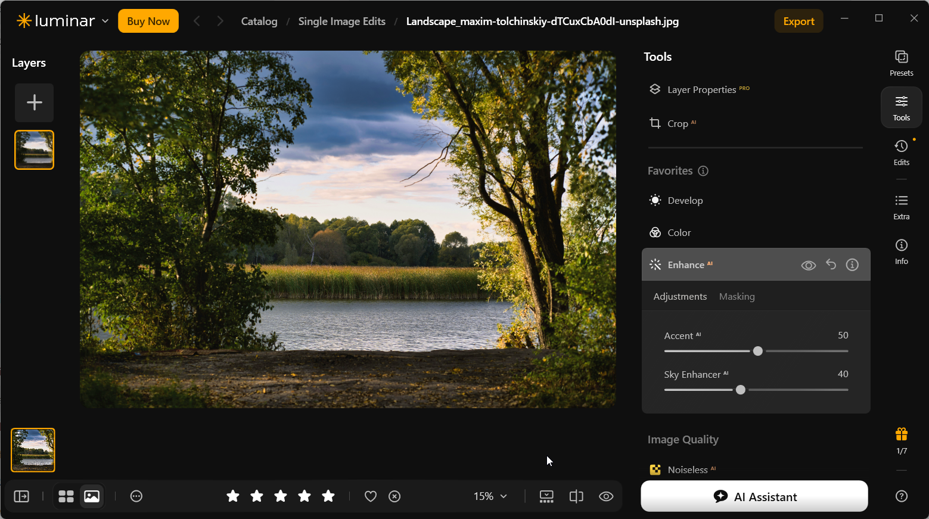Select the Tools sidebar icon
Viewport: 929px width, 519px height.
click(x=901, y=108)
